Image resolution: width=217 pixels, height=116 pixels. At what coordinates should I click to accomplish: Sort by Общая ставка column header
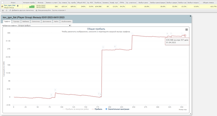pyautogui.click(x=208, y=2)
